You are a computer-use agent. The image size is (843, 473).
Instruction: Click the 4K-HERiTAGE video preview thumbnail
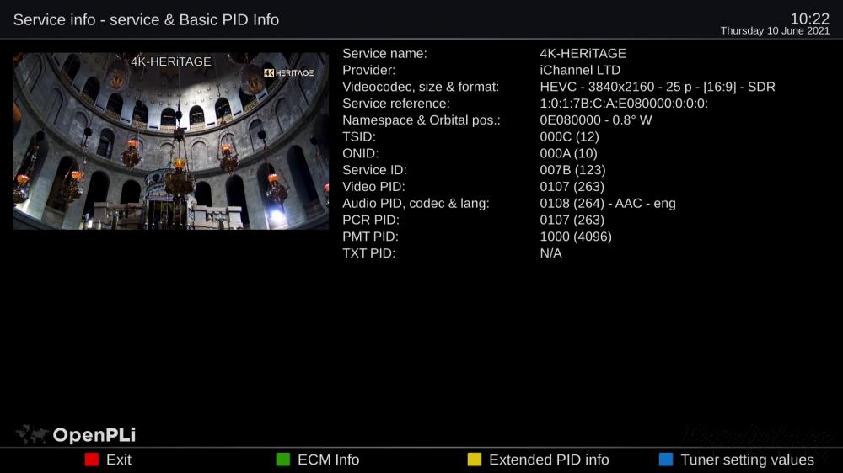[x=170, y=141]
